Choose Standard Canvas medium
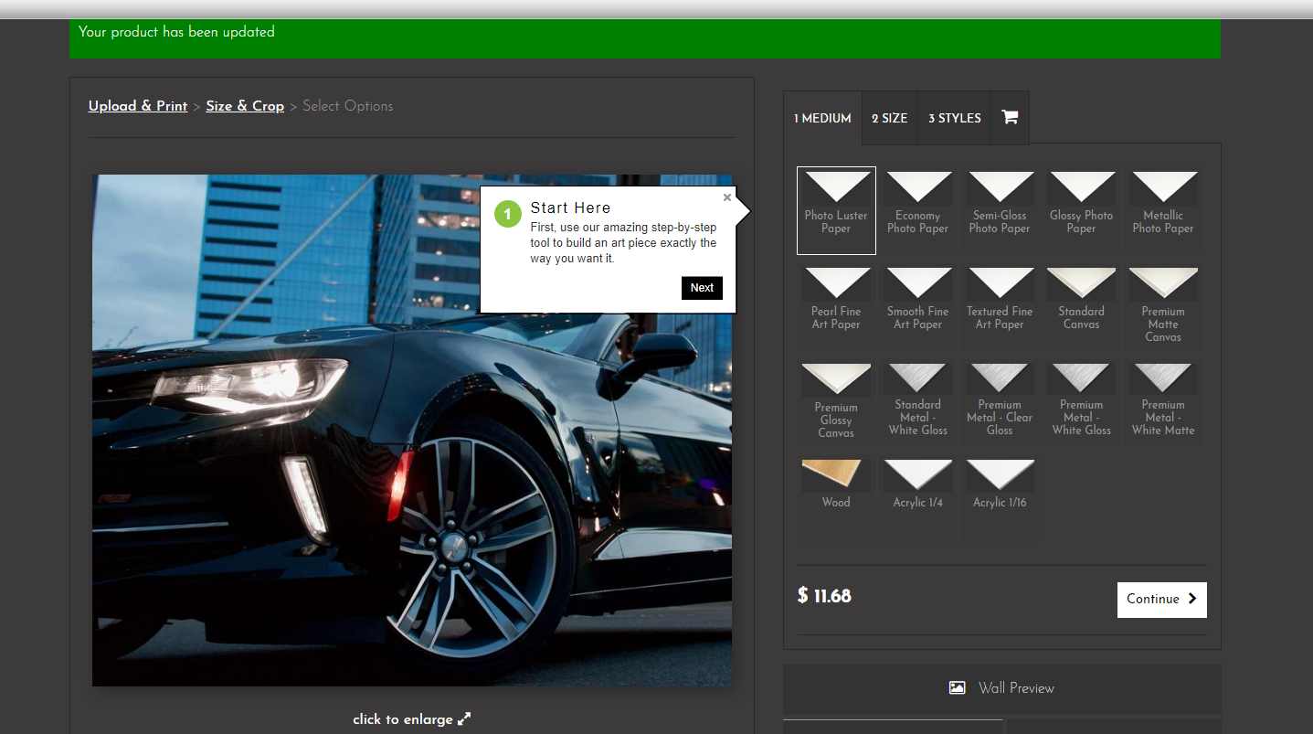Viewport: 1313px width, 734px height. (x=1081, y=306)
